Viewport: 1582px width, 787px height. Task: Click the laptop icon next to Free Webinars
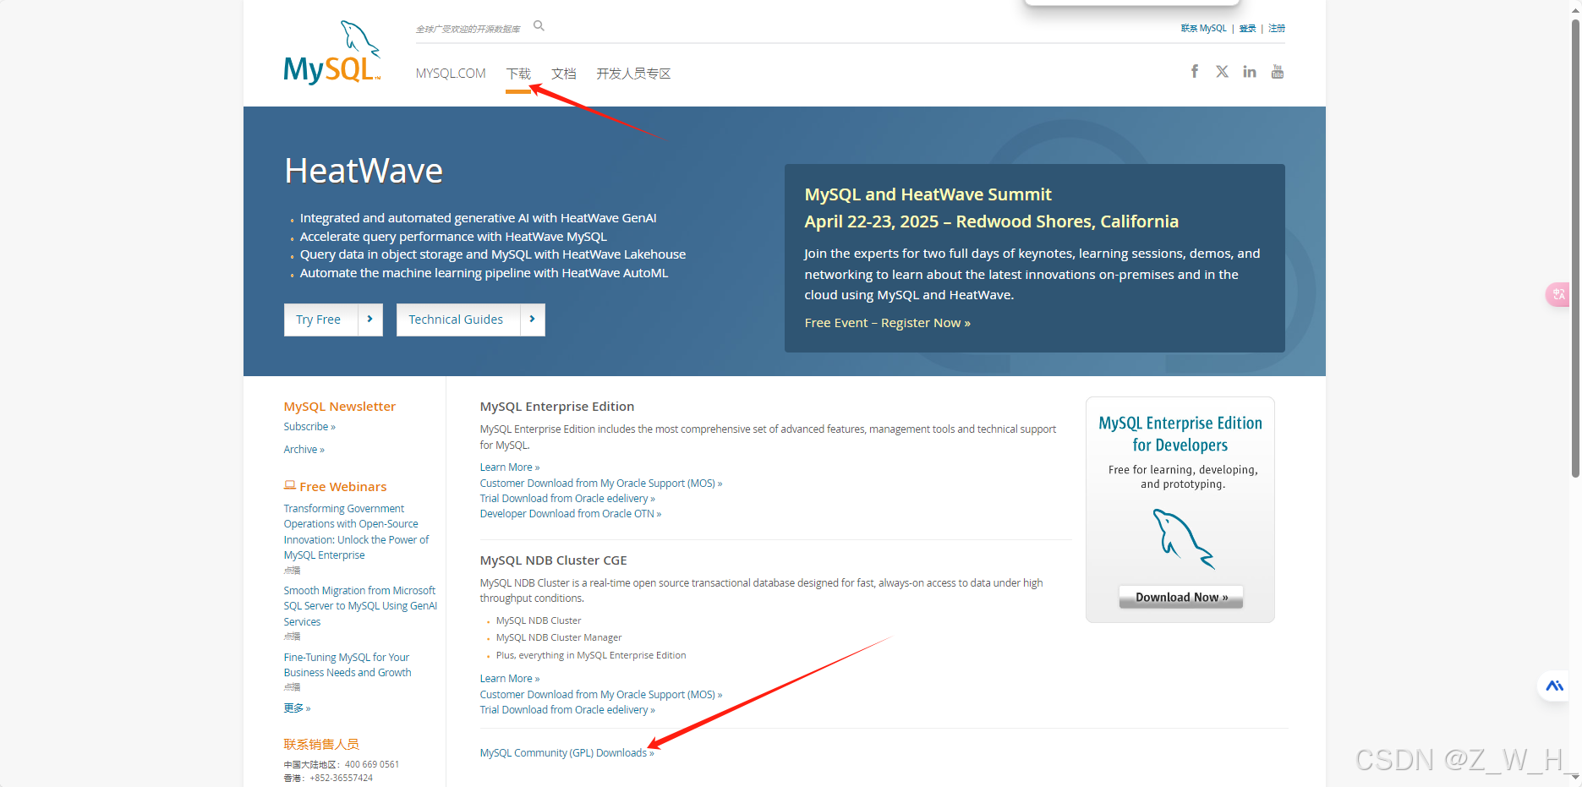[290, 485]
